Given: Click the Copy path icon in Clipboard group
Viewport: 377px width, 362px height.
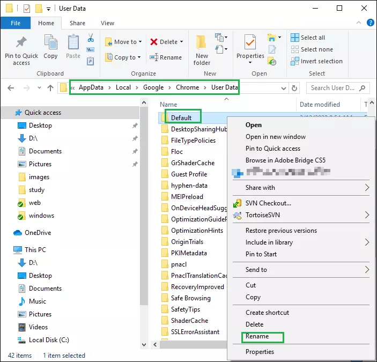Looking at the screenshot, I should [91, 50].
